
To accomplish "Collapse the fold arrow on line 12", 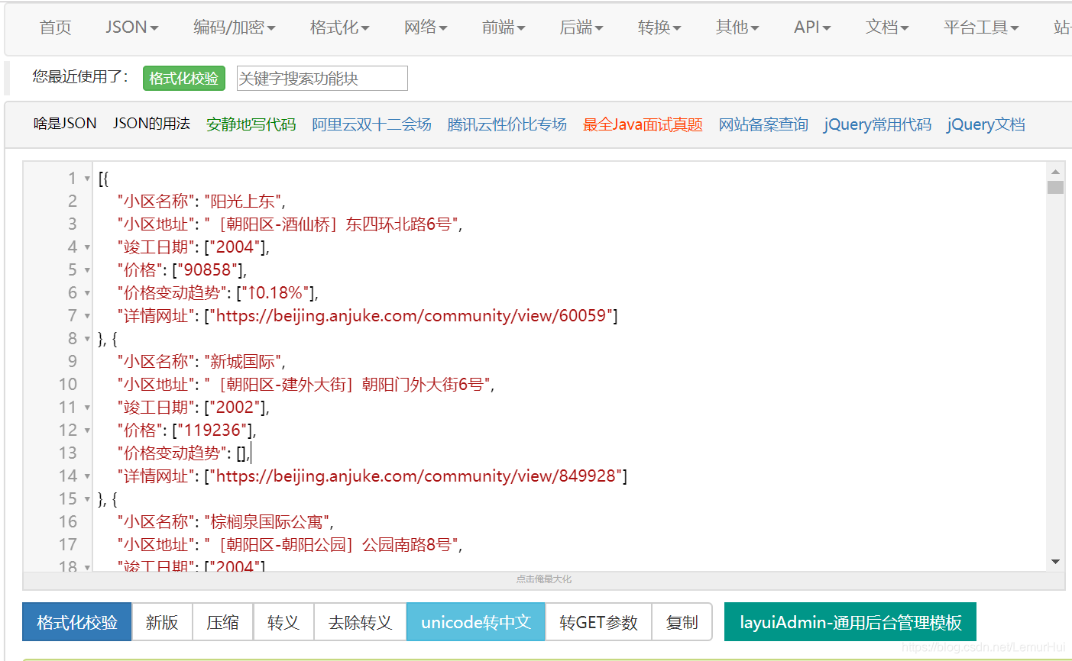I will (x=87, y=430).
